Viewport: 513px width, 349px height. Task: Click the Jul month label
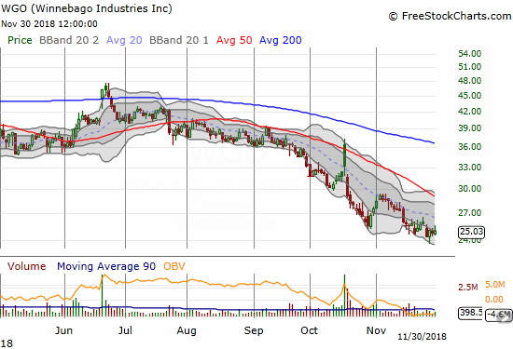coord(125,330)
